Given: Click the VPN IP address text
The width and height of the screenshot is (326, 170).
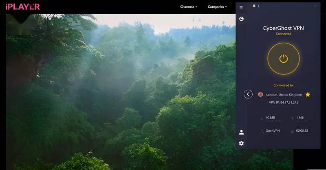Looking at the screenshot, I should point(284,103).
